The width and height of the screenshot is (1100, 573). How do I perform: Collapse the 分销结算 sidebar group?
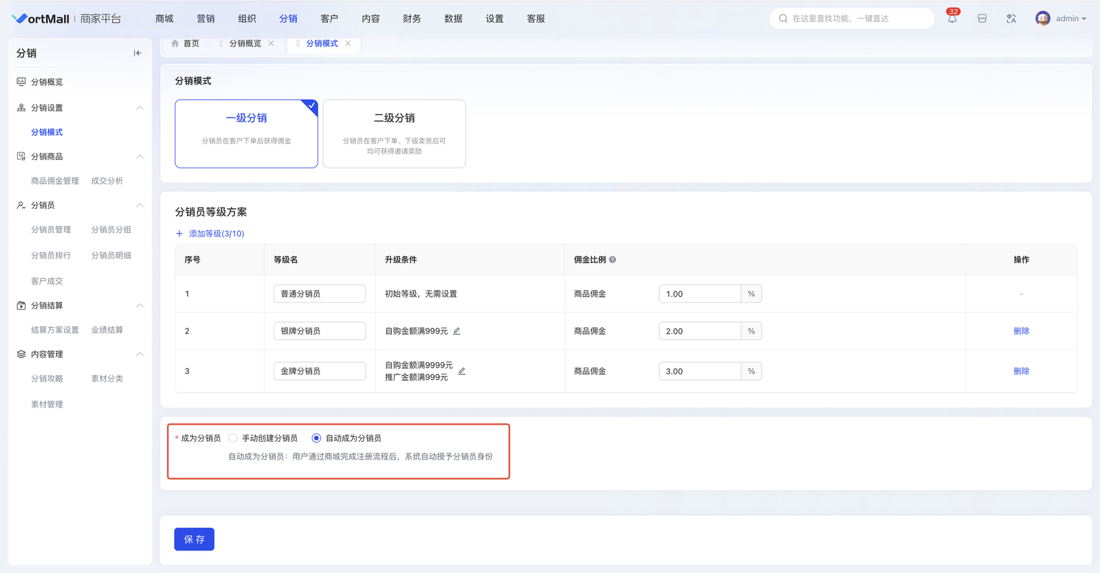140,306
